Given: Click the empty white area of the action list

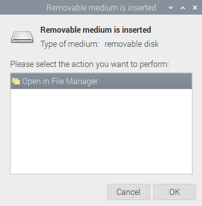Looking at the screenshot, I should (101, 131).
